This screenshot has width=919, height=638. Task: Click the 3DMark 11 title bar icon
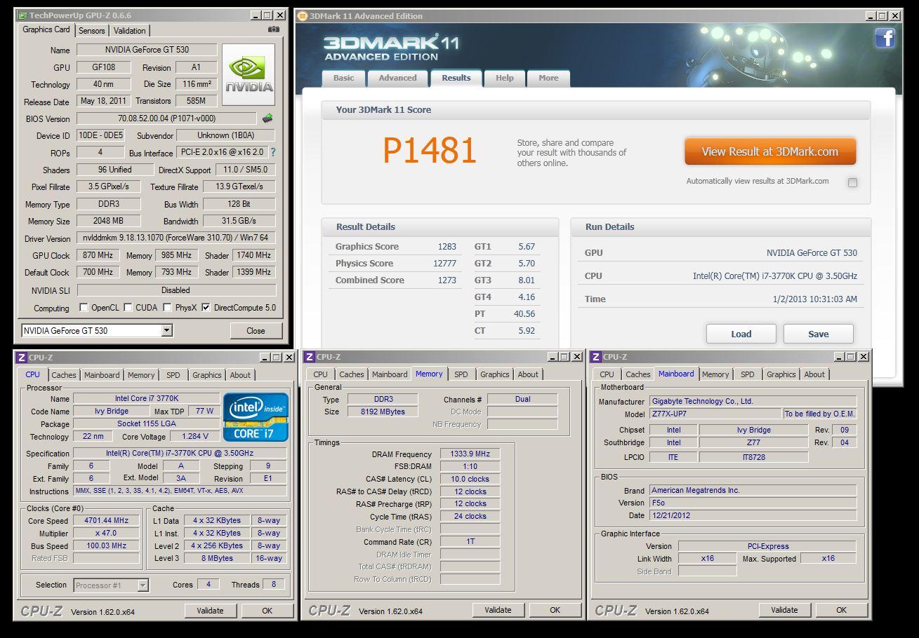303,15
